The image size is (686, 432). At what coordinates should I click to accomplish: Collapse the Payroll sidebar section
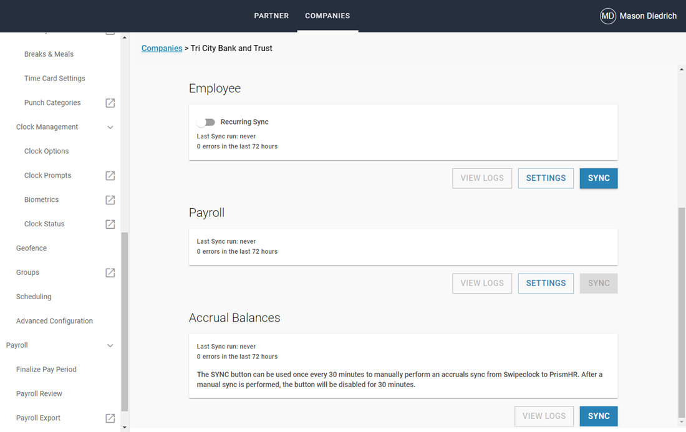pyautogui.click(x=110, y=345)
